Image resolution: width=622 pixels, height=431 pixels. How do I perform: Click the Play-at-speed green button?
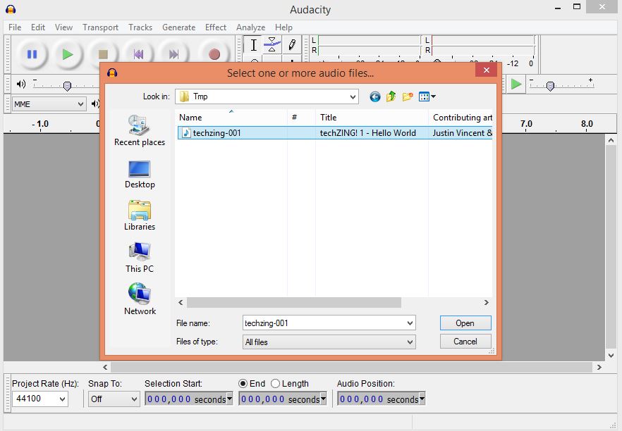(516, 84)
